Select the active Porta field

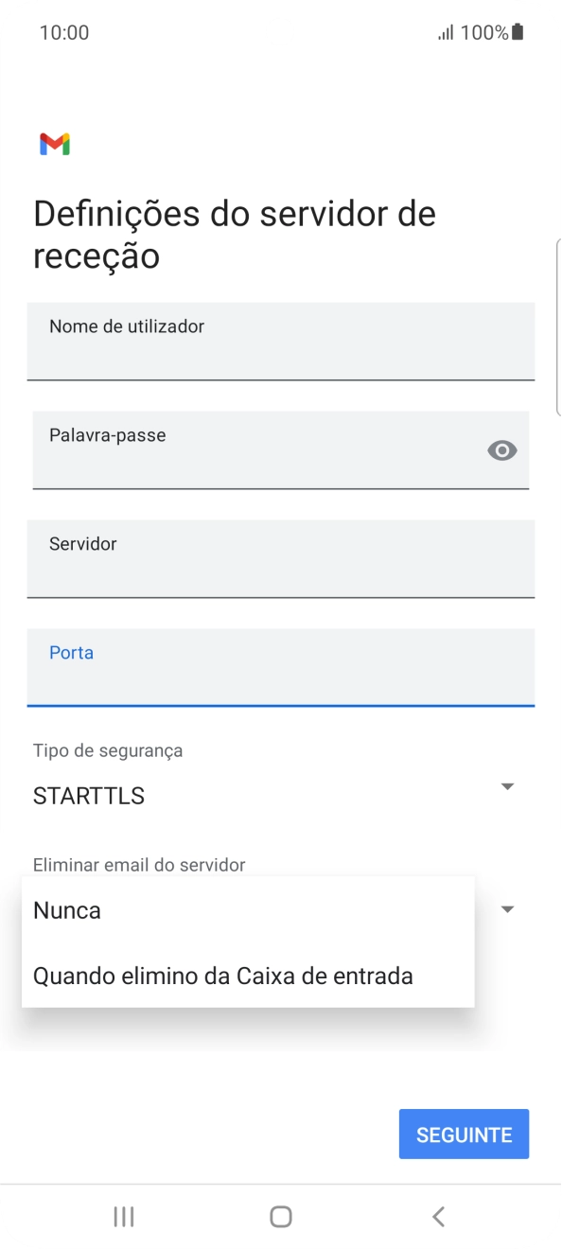click(281, 668)
